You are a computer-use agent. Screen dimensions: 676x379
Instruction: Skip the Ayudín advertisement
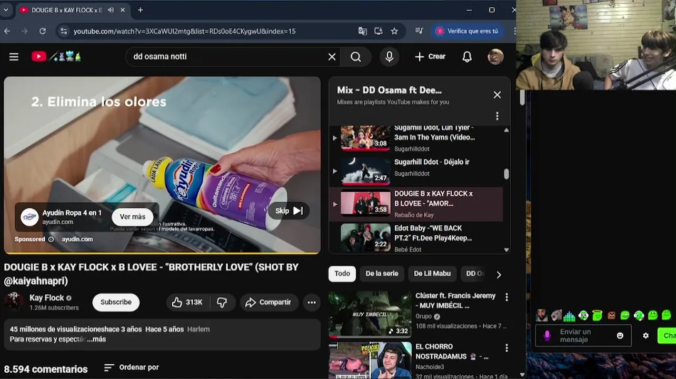(x=289, y=211)
